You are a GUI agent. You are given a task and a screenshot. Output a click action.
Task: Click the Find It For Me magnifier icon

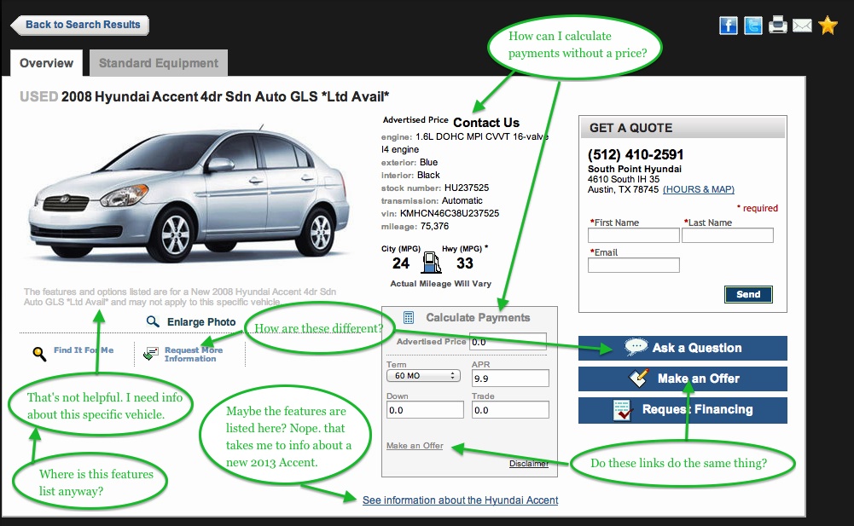pos(38,354)
